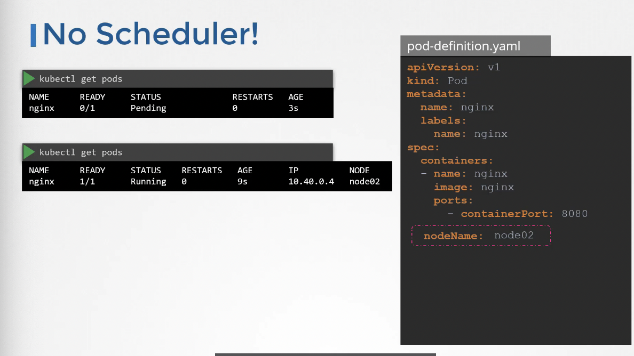This screenshot has width=634, height=356.
Task: Click the AGE header above "9s"
Action: [245, 171]
